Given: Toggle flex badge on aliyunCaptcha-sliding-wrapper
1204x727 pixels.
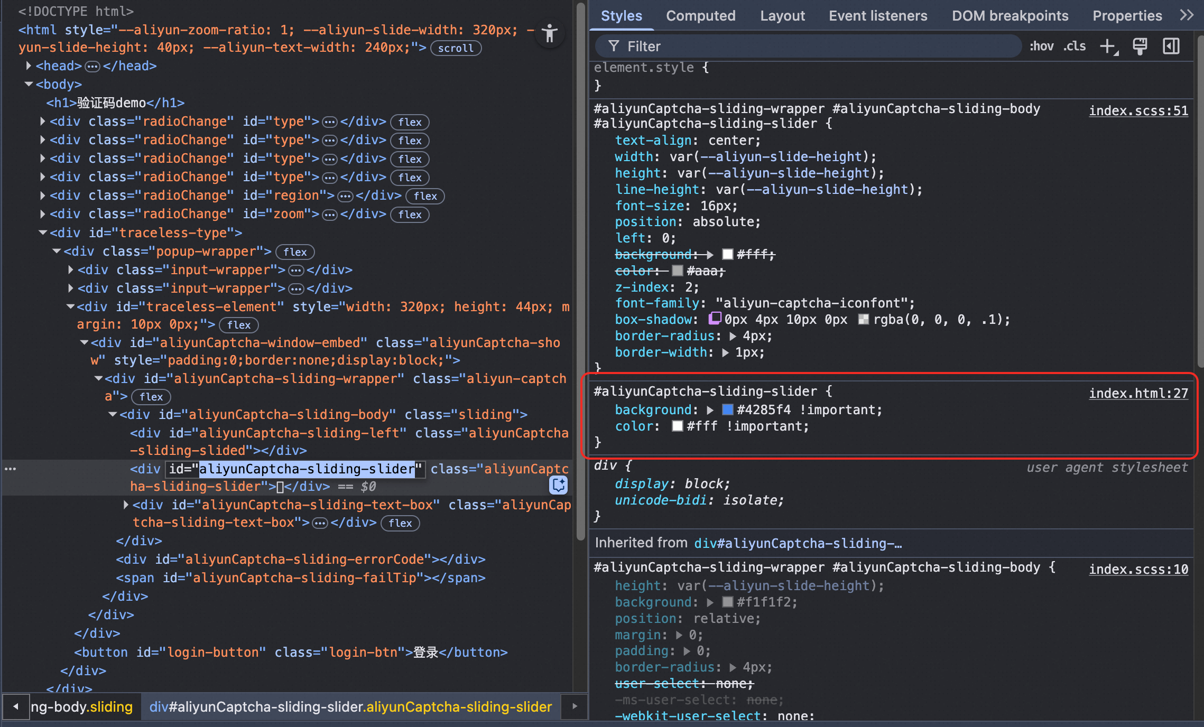Looking at the screenshot, I should coord(151,397).
